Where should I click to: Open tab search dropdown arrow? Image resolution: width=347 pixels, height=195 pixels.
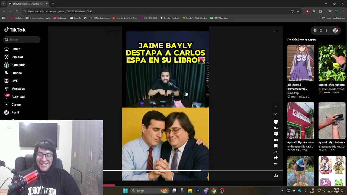(x=4, y=4)
